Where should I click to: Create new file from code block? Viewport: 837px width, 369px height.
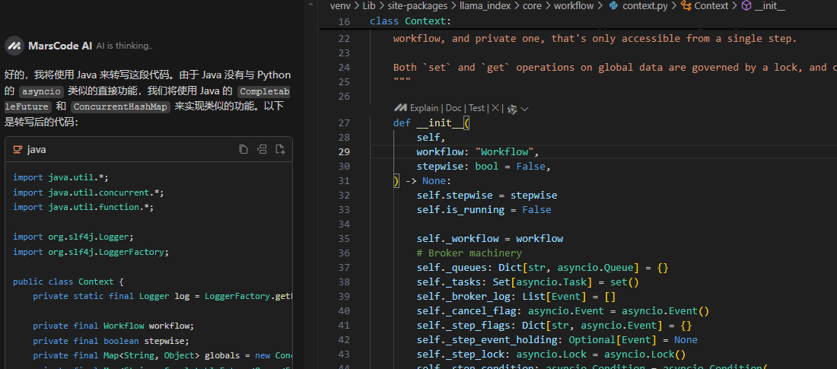(280, 149)
